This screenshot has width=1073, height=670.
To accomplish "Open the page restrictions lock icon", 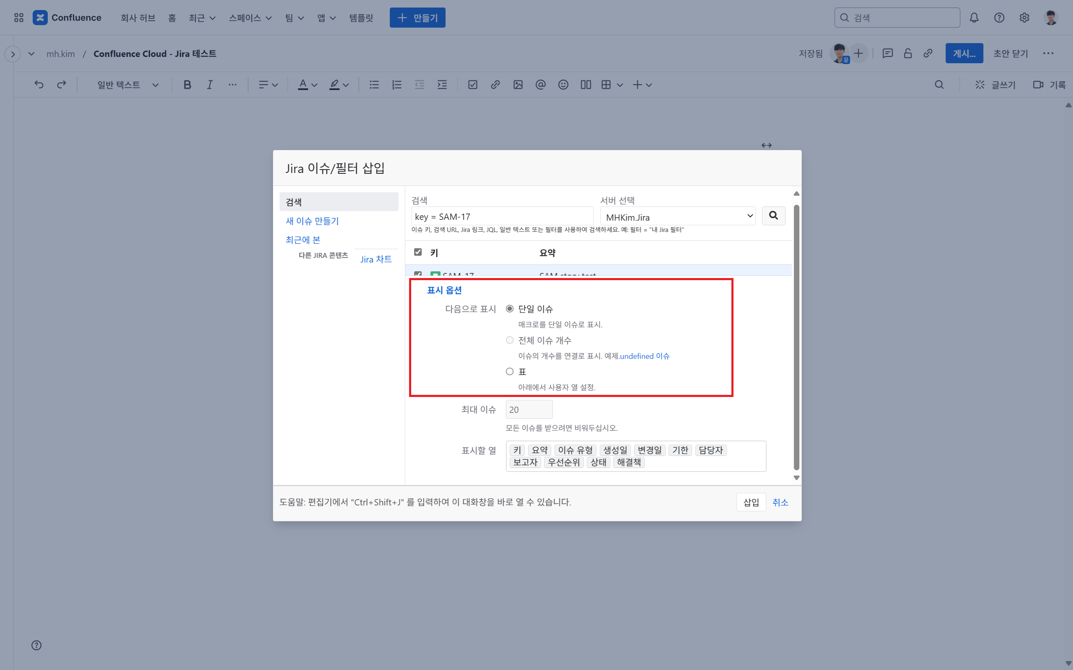I will (x=907, y=54).
